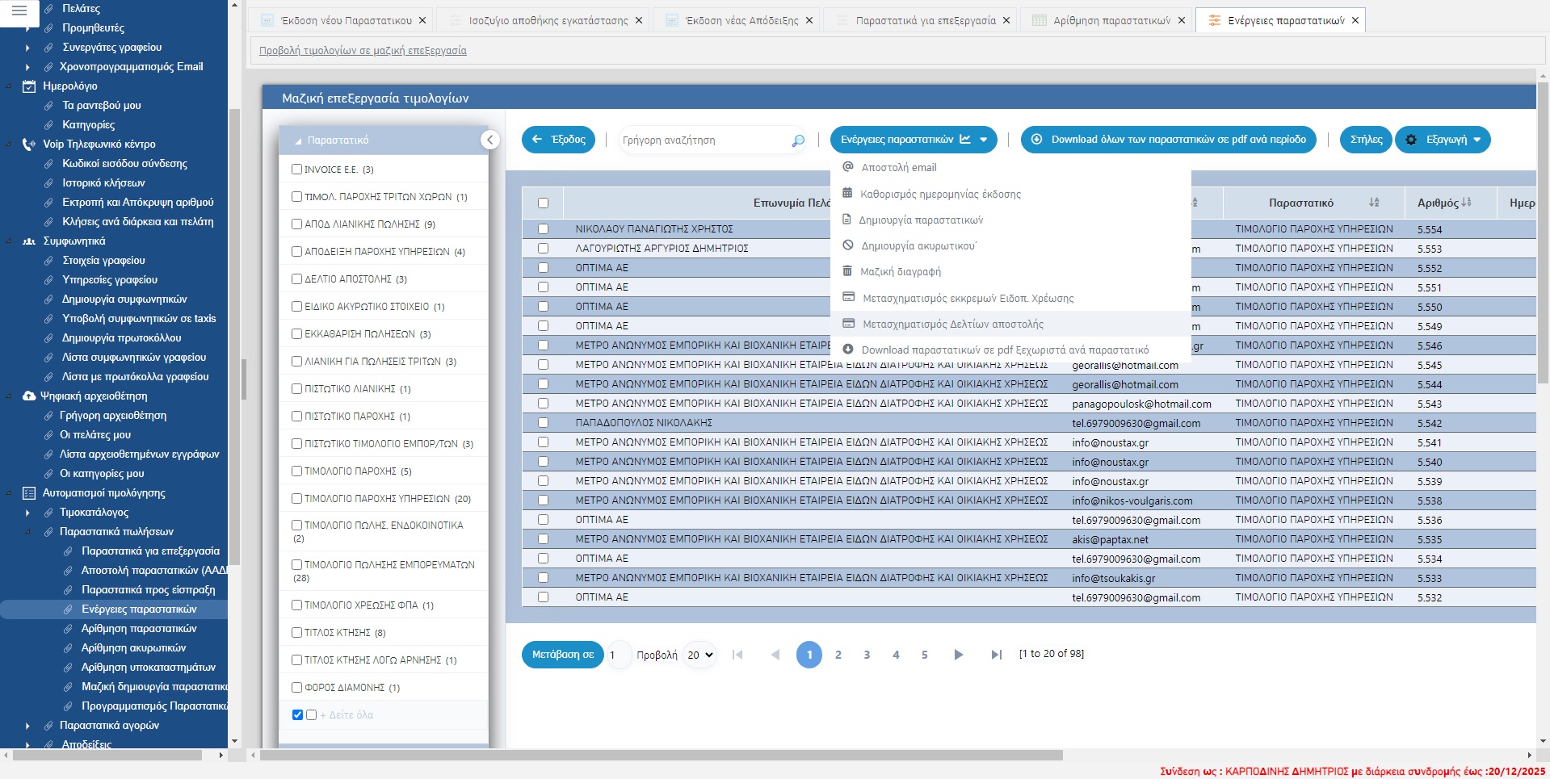Click link icon beside Ενέργειες παραστατικών sidebar item
The width and height of the screenshot is (1550, 779).
pos(69,609)
